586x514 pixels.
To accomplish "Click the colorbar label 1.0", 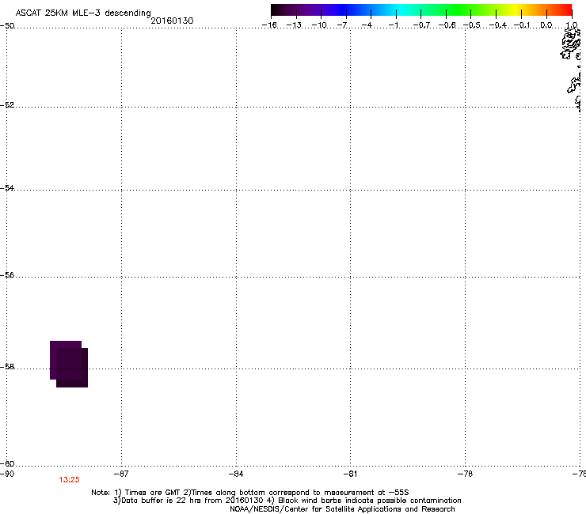I will [x=572, y=25].
